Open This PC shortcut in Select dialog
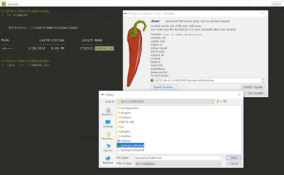 click(108, 148)
